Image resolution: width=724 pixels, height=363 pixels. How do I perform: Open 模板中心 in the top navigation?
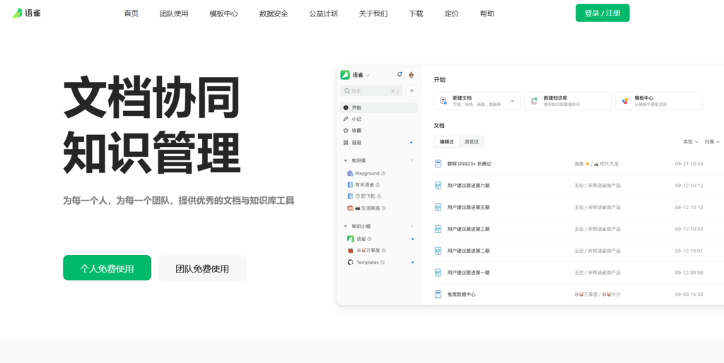[223, 13]
